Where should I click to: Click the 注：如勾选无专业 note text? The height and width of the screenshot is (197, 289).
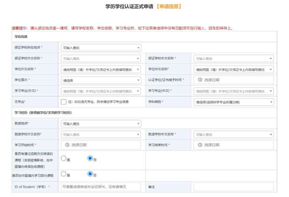pos(98,102)
